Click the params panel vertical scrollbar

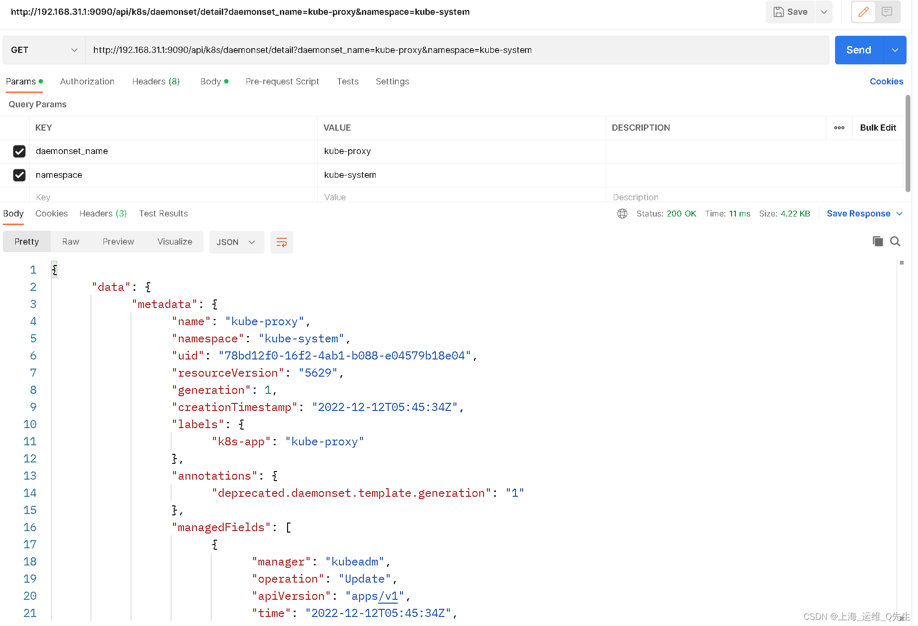coord(908,143)
